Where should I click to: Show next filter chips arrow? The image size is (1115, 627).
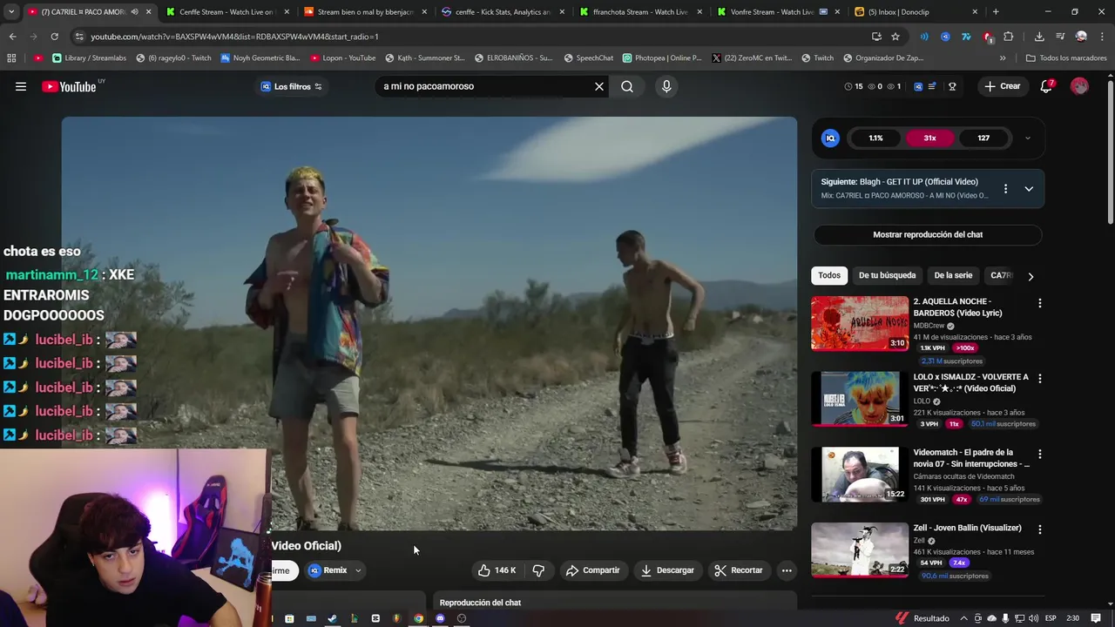coord(1031,276)
